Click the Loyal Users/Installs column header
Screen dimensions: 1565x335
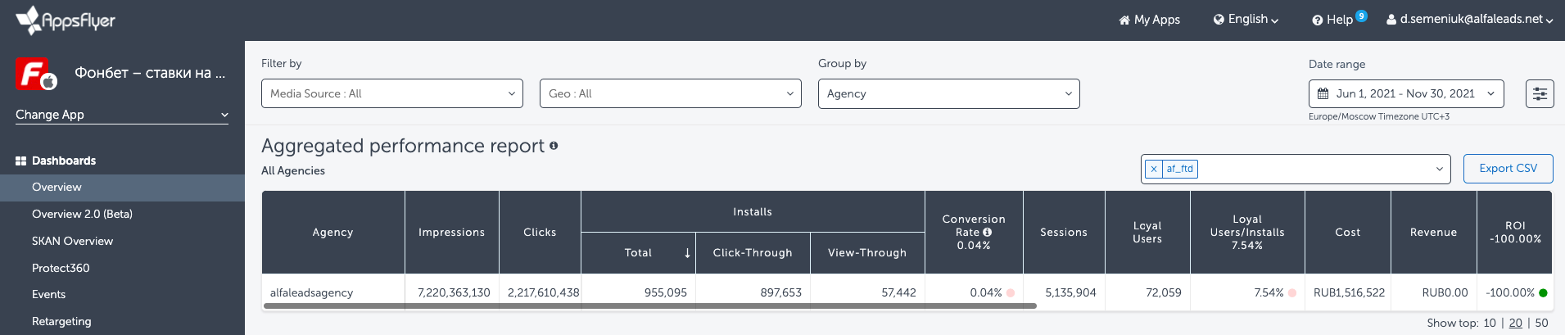tap(1247, 233)
